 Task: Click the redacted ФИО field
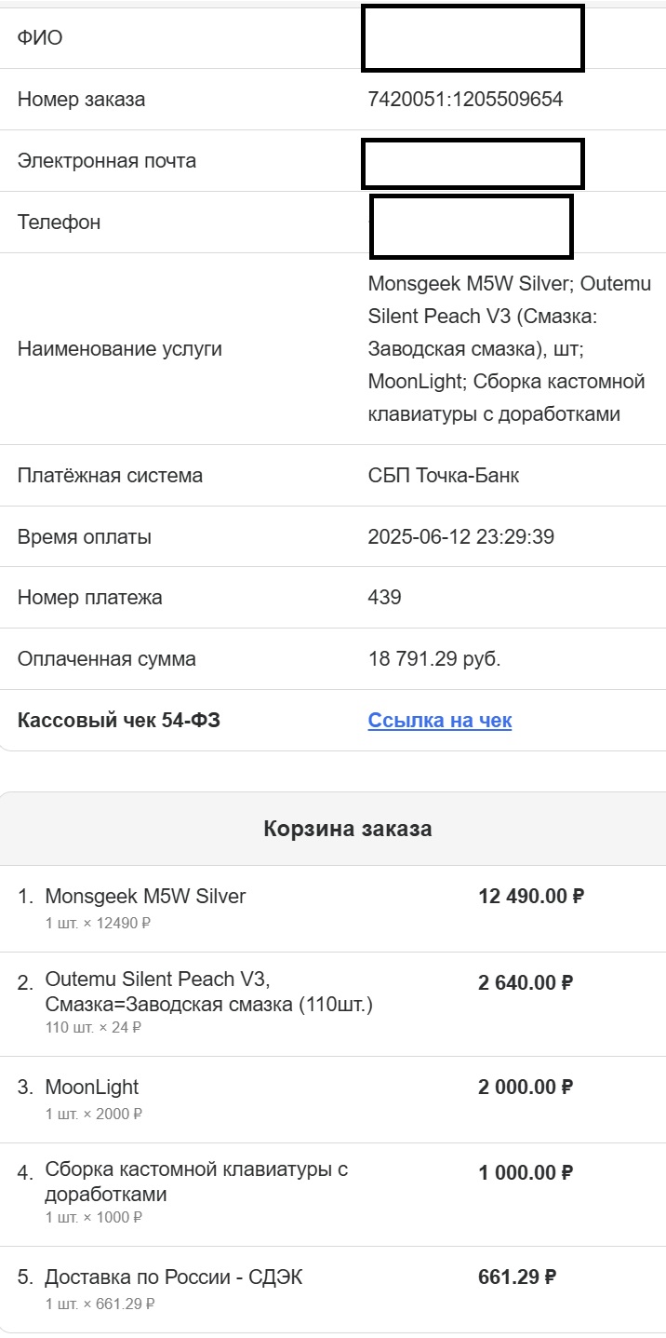[473, 38]
